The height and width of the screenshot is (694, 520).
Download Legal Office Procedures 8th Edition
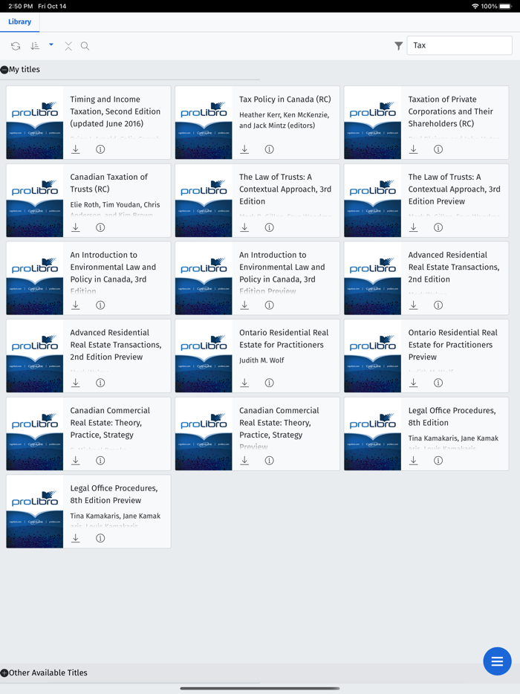(413, 461)
